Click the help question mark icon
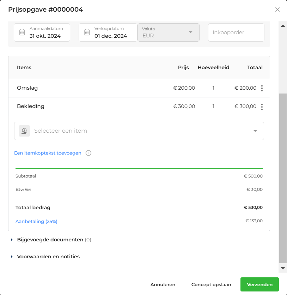The width and height of the screenshot is (287, 295). point(88,153)
